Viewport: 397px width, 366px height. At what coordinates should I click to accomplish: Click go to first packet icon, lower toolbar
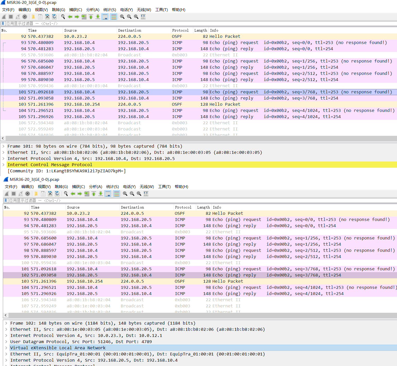[94, 194]
